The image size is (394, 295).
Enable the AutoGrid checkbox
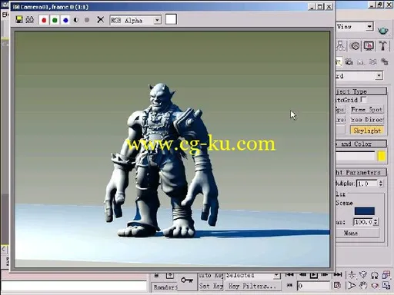pos(363,99)
